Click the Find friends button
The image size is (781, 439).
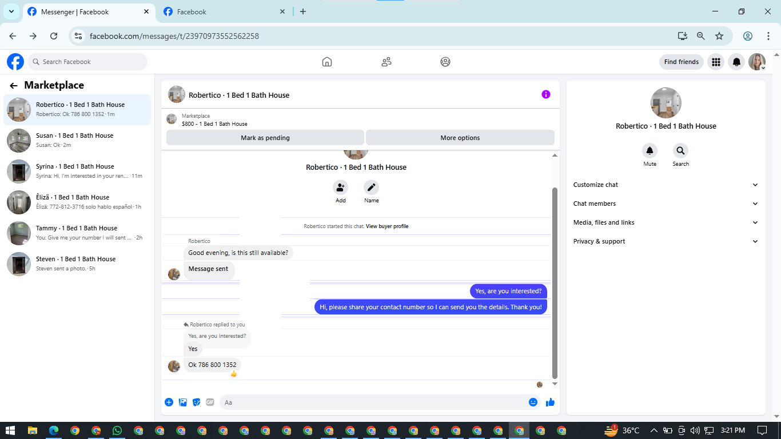pyautogui.click(x=682, y=62)
